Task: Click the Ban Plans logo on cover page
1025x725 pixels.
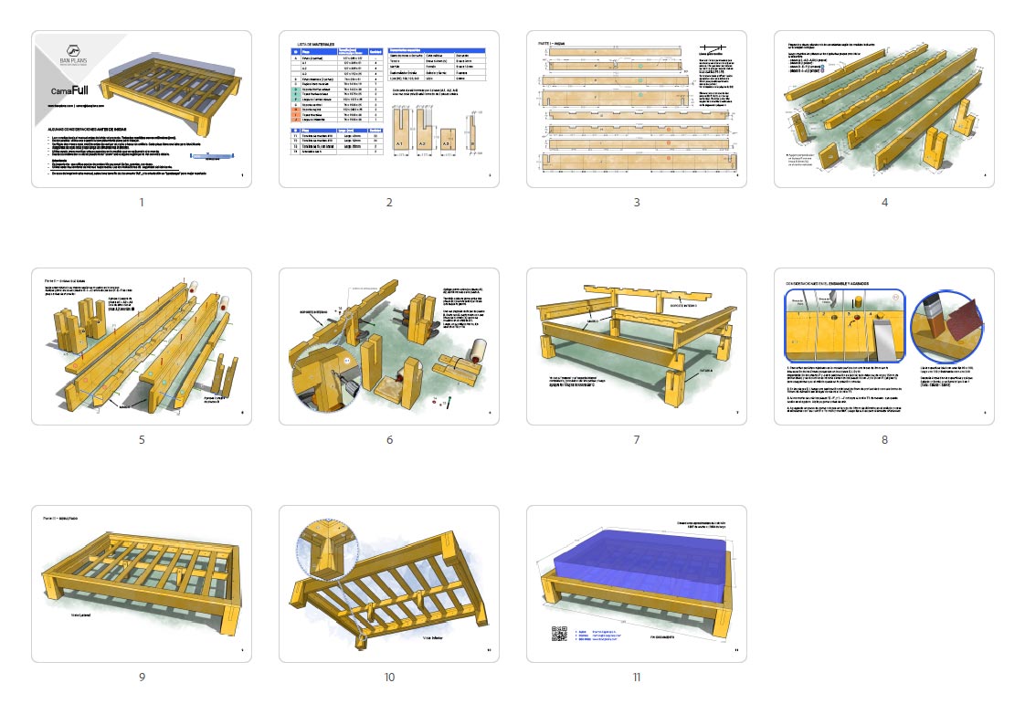Action: click(73, 54)
